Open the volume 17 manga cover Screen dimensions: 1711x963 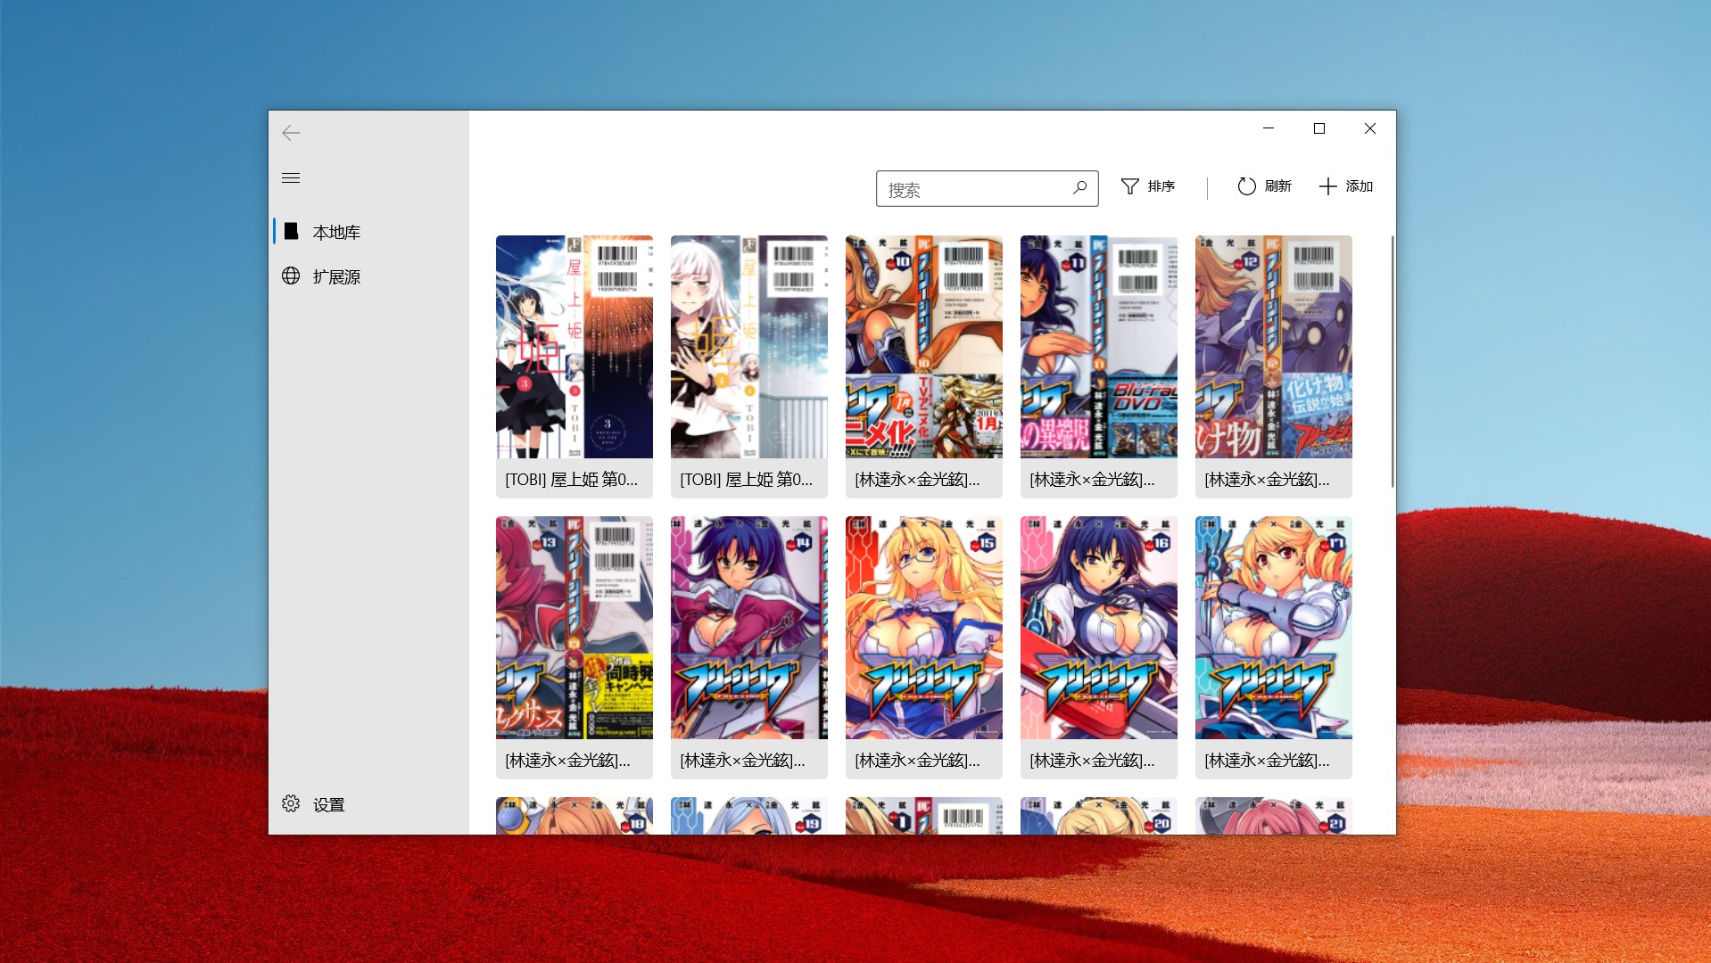tap(1274, 628)
